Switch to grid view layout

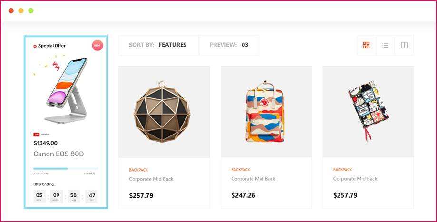click(x=366, y=45)
